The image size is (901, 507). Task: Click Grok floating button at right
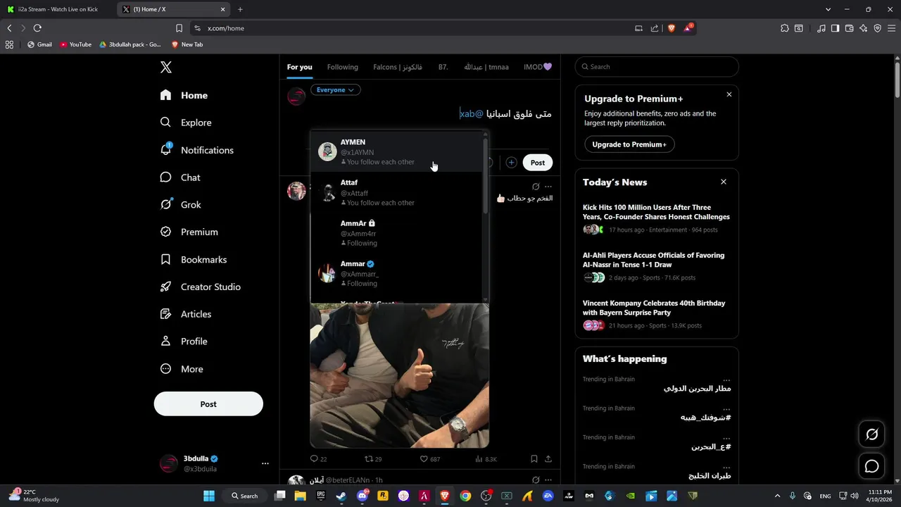click(871, 434)
